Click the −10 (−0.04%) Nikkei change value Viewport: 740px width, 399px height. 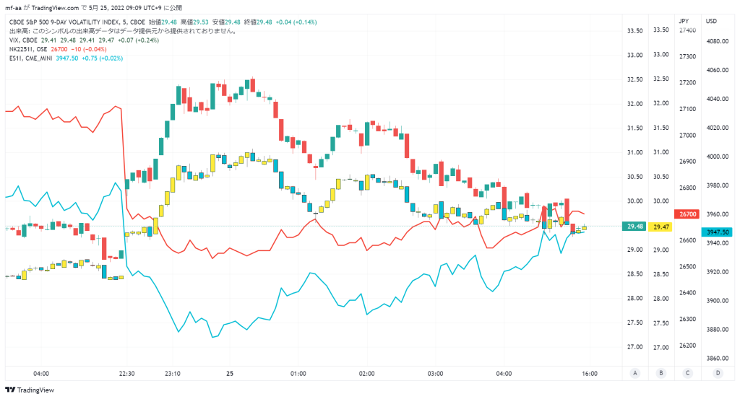pos(89,49)
